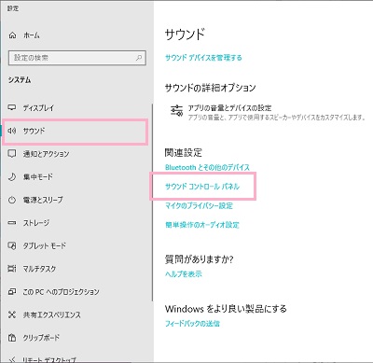Go to タブレット モード settings
The height and width of the screenshot is (363, 373).
point(45,245)
